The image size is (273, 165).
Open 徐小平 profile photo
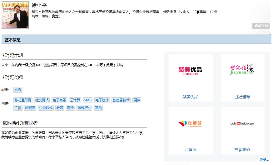[x=15, y=15]
